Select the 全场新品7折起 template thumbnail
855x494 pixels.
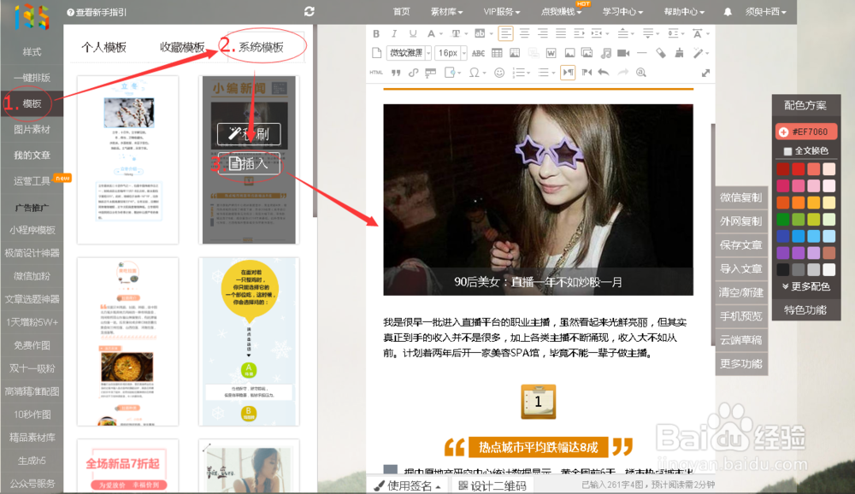[127, 465]
